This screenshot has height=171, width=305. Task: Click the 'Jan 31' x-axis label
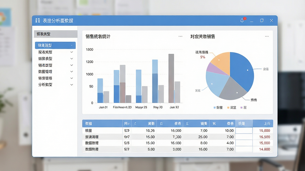[103, 107]
